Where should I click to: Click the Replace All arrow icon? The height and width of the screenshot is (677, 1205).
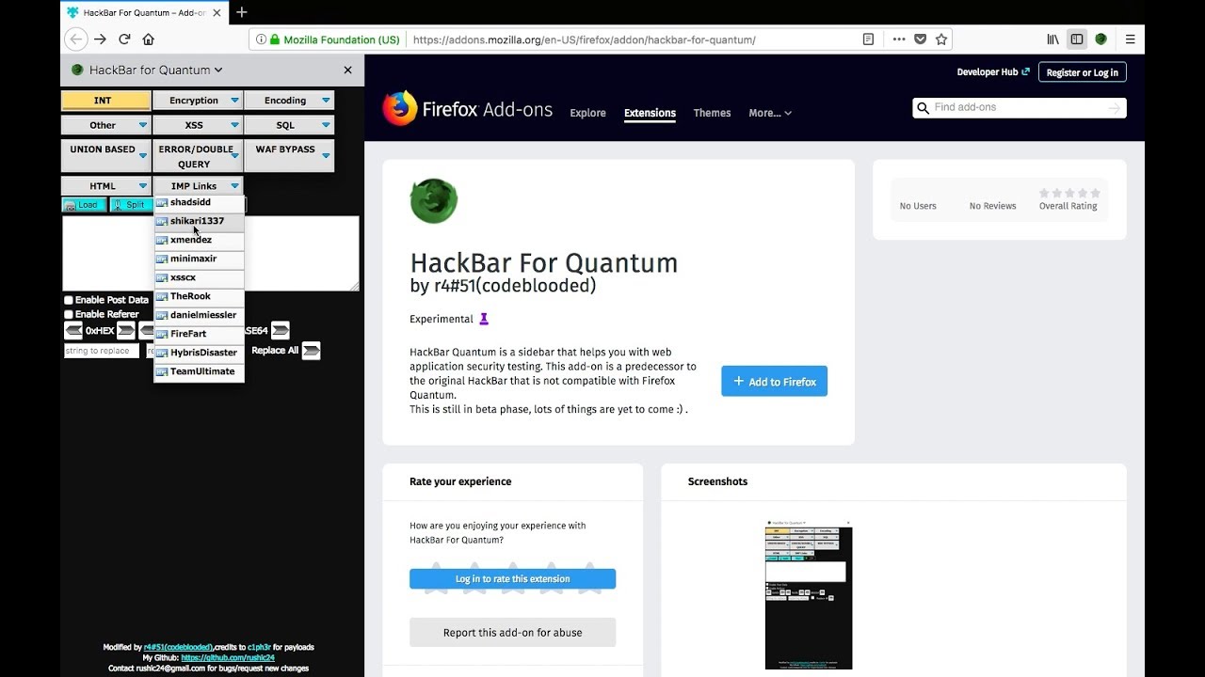(x=311, y=351)
